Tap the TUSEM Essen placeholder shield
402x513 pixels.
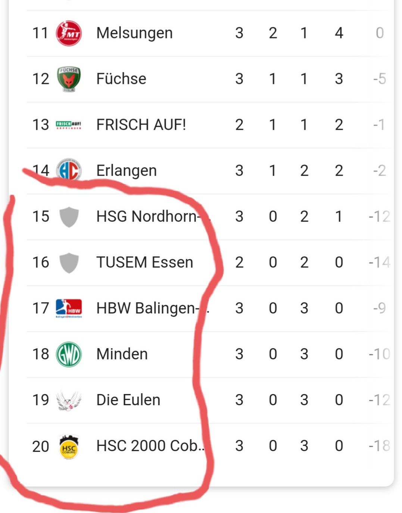[69, 263]
